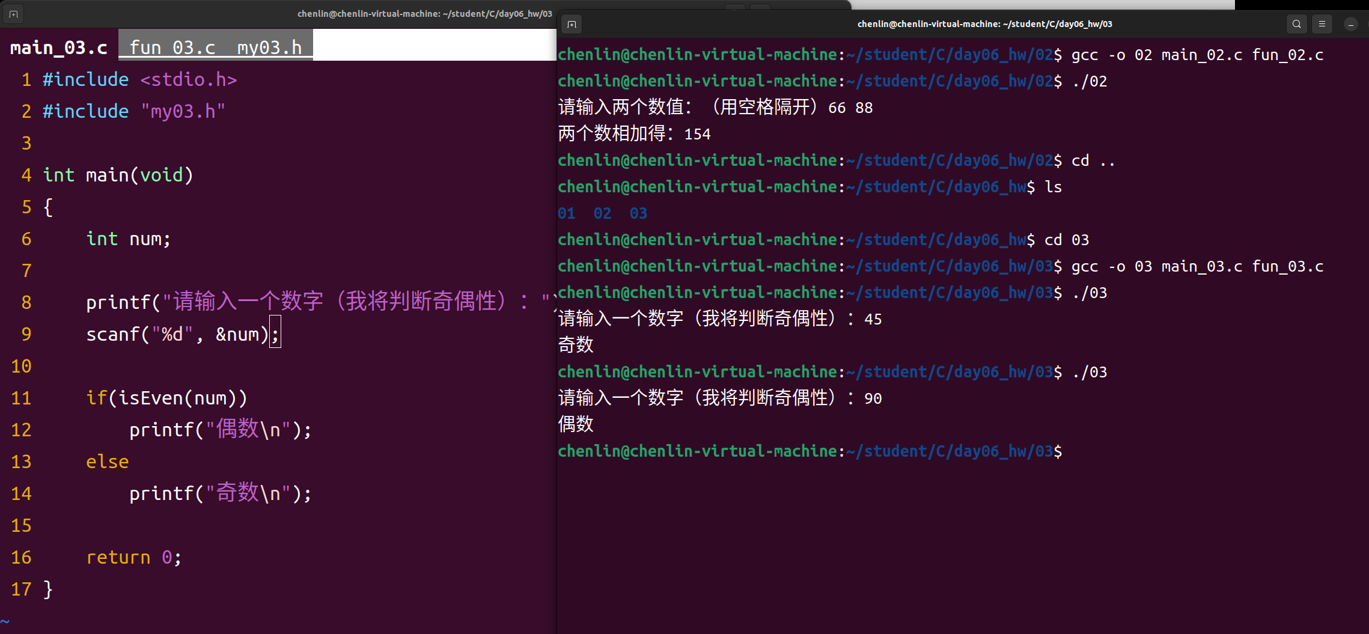Viewport: 1369px width, 634px height.
Task: Minimize the right terminal window
Action: point(1351,24)
